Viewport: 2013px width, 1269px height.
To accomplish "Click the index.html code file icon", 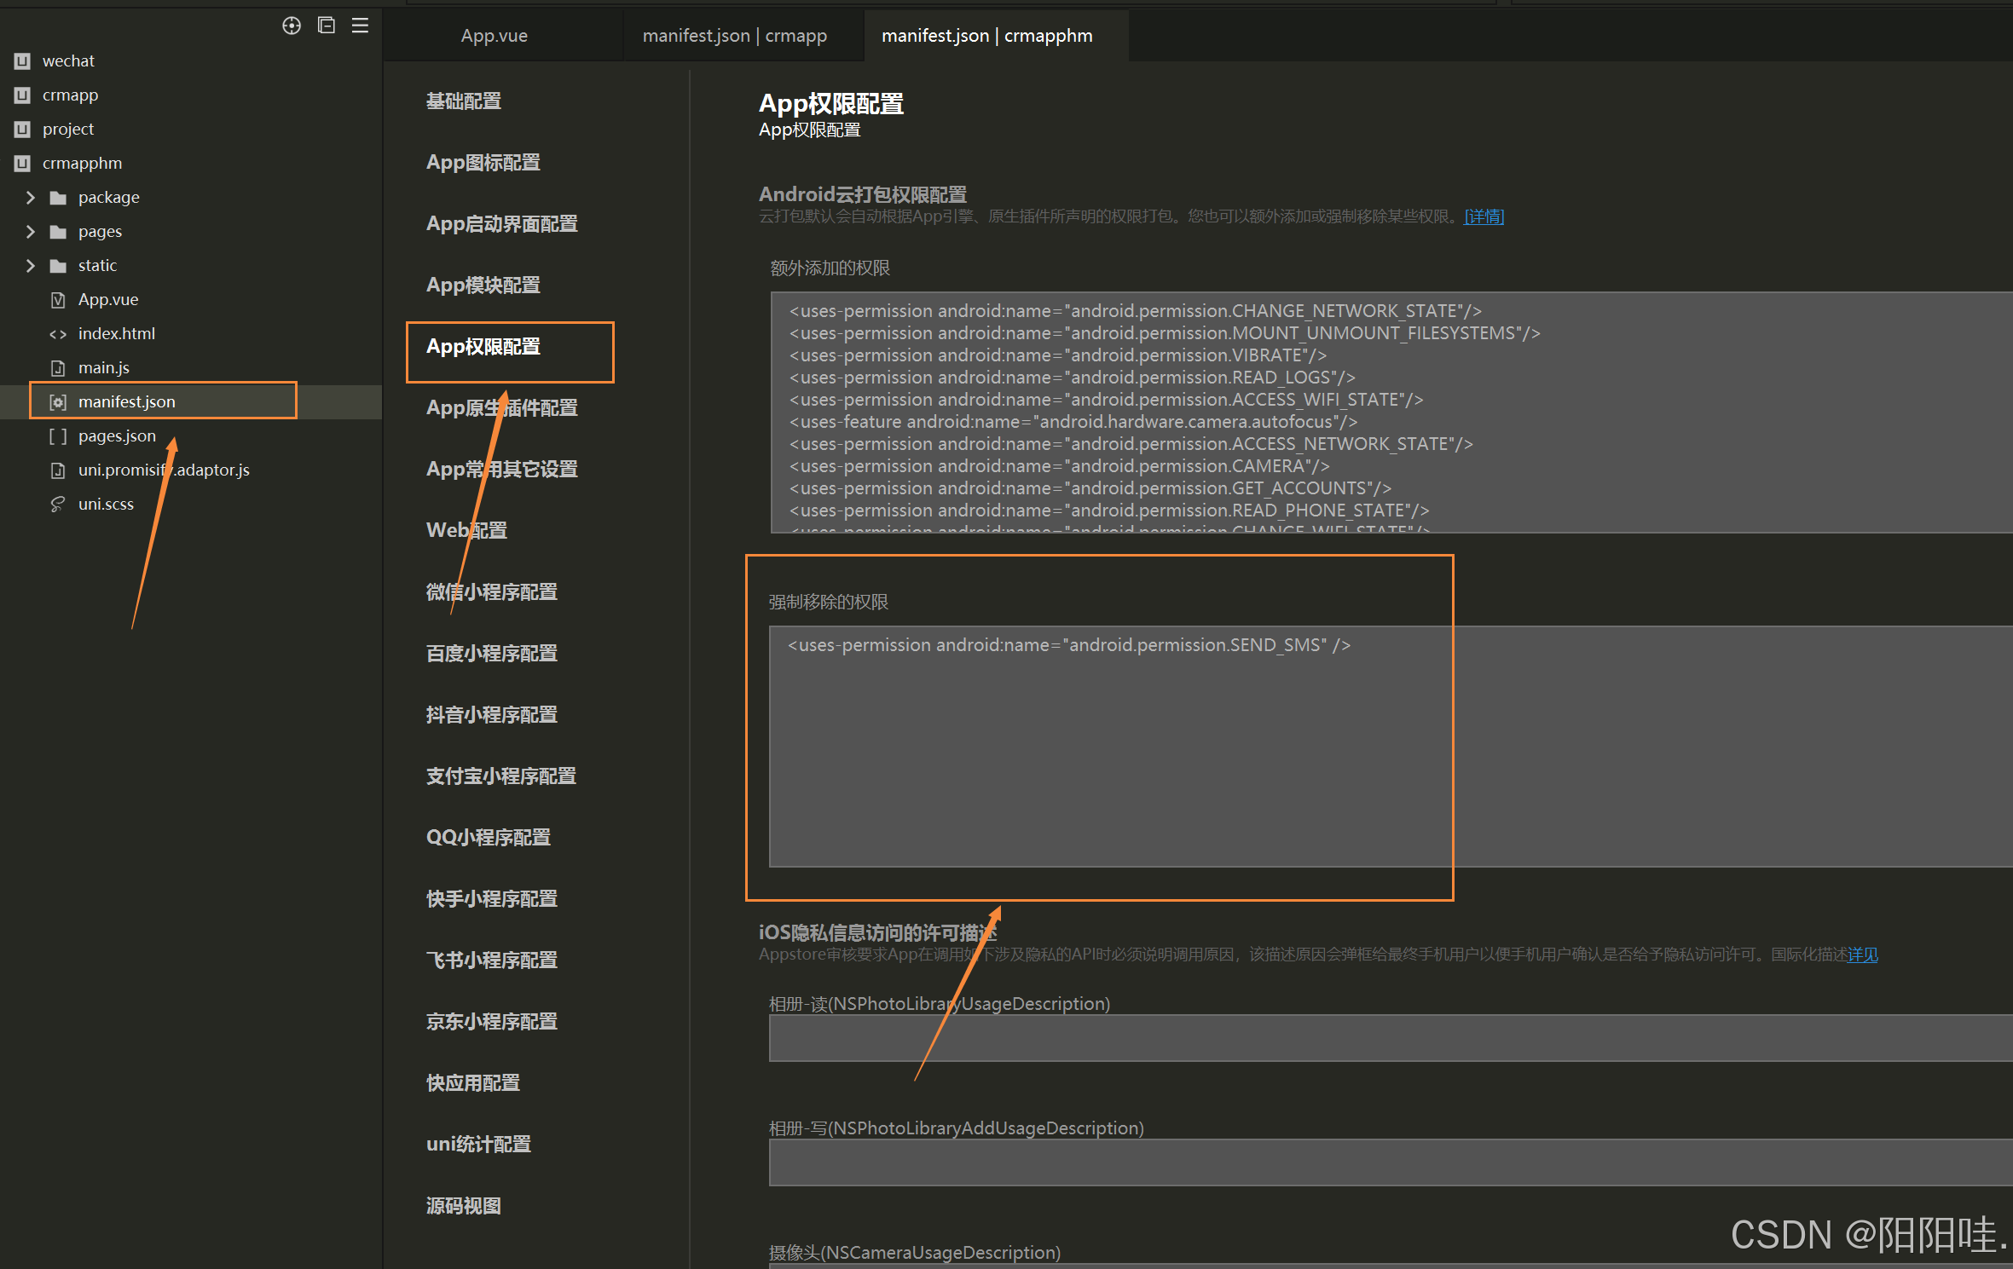I will [58, 334].
